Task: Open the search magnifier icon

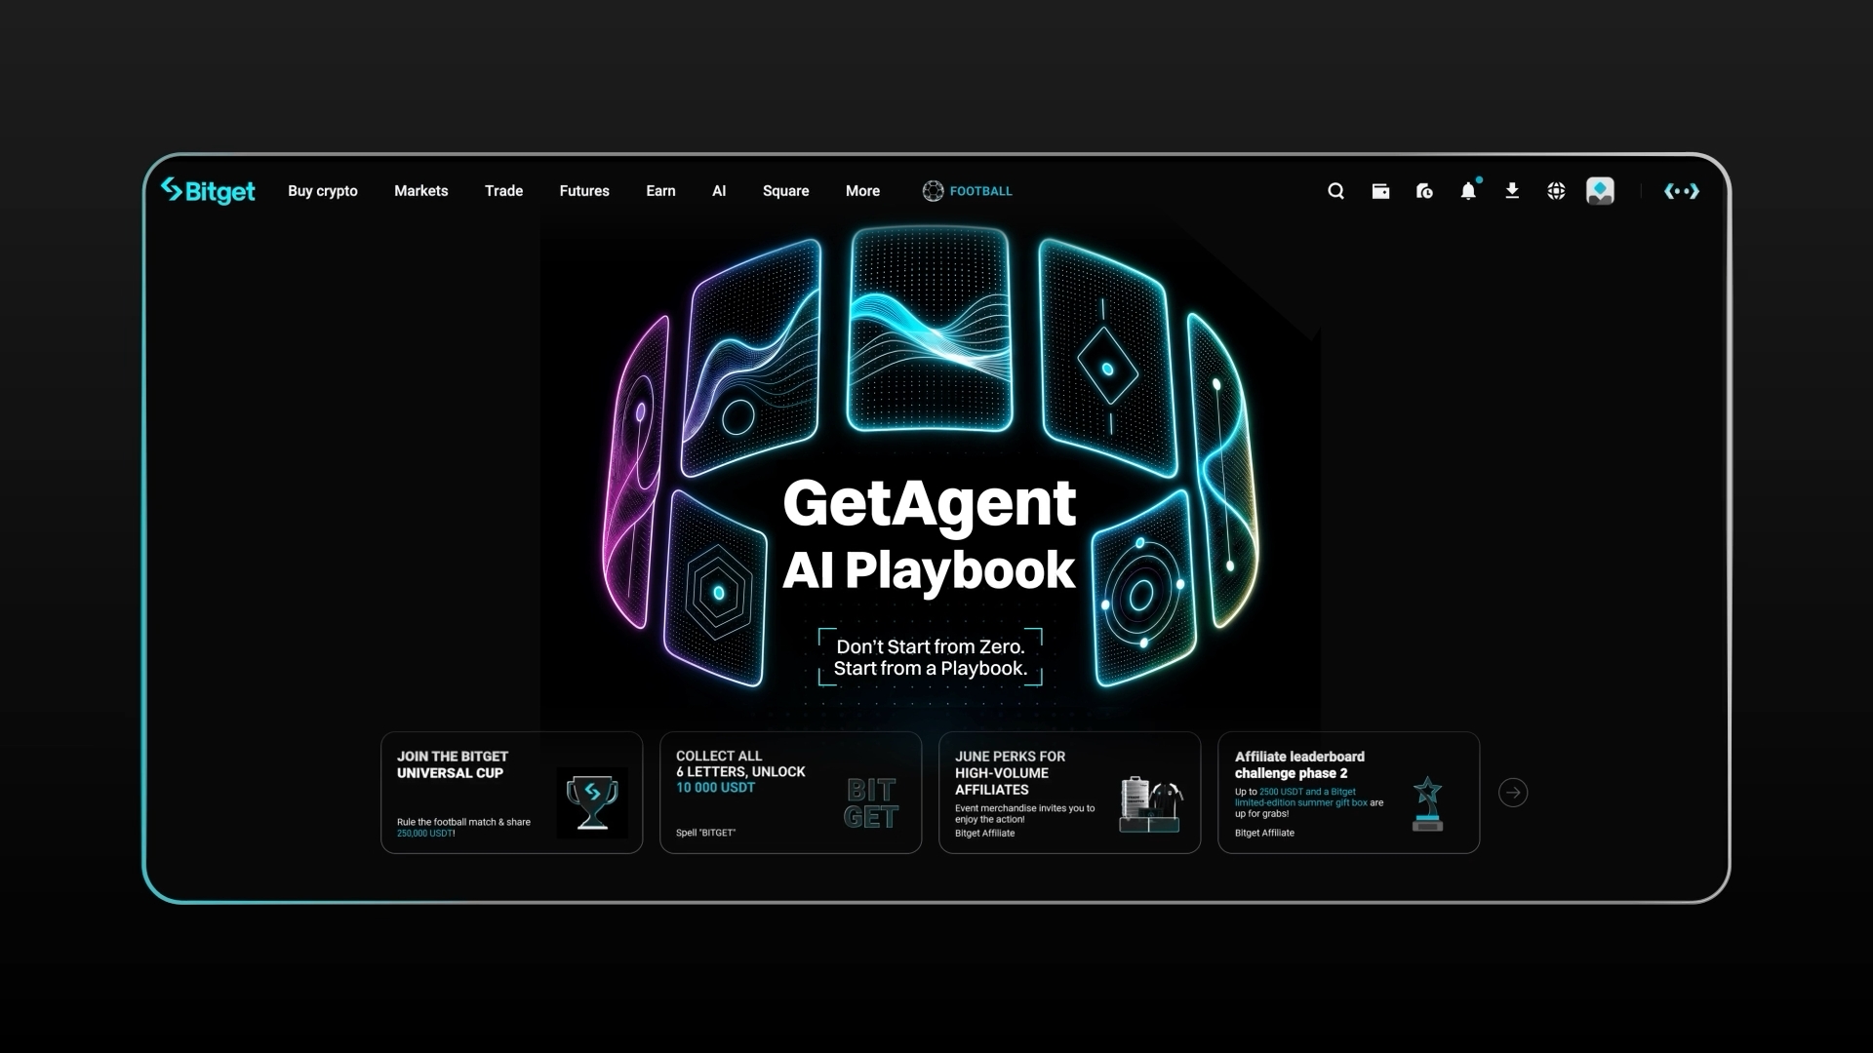Action: coord(1335,191)
